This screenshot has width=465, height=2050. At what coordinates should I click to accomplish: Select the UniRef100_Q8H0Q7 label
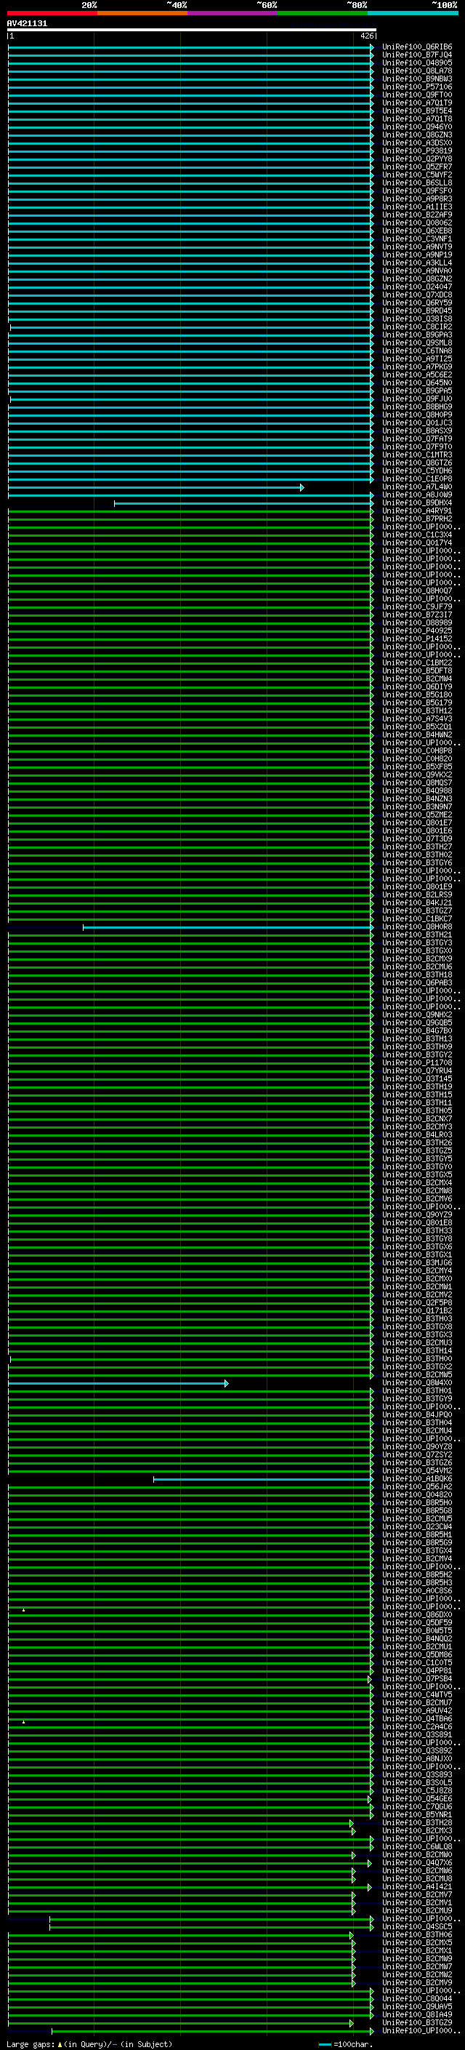point(416,590)
